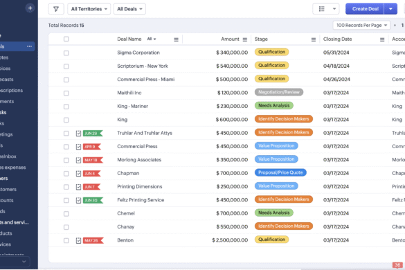The height and width of the screenshot is (270, 405).
Task: Click the plus icon in the sidebar
Action: coord(30,8)
